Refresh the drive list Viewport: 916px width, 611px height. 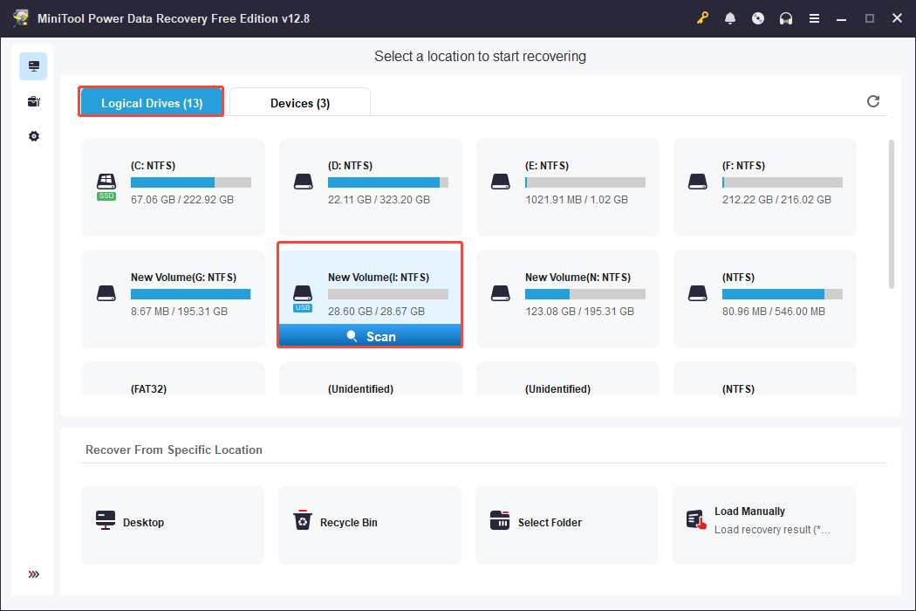coord(873,101)
